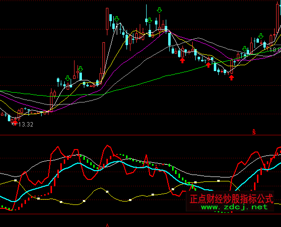Viewport: 281px width, 227px height.
Task: Click the red up-arrow under the candle after the big cyan drop
Action: point(182,61)
